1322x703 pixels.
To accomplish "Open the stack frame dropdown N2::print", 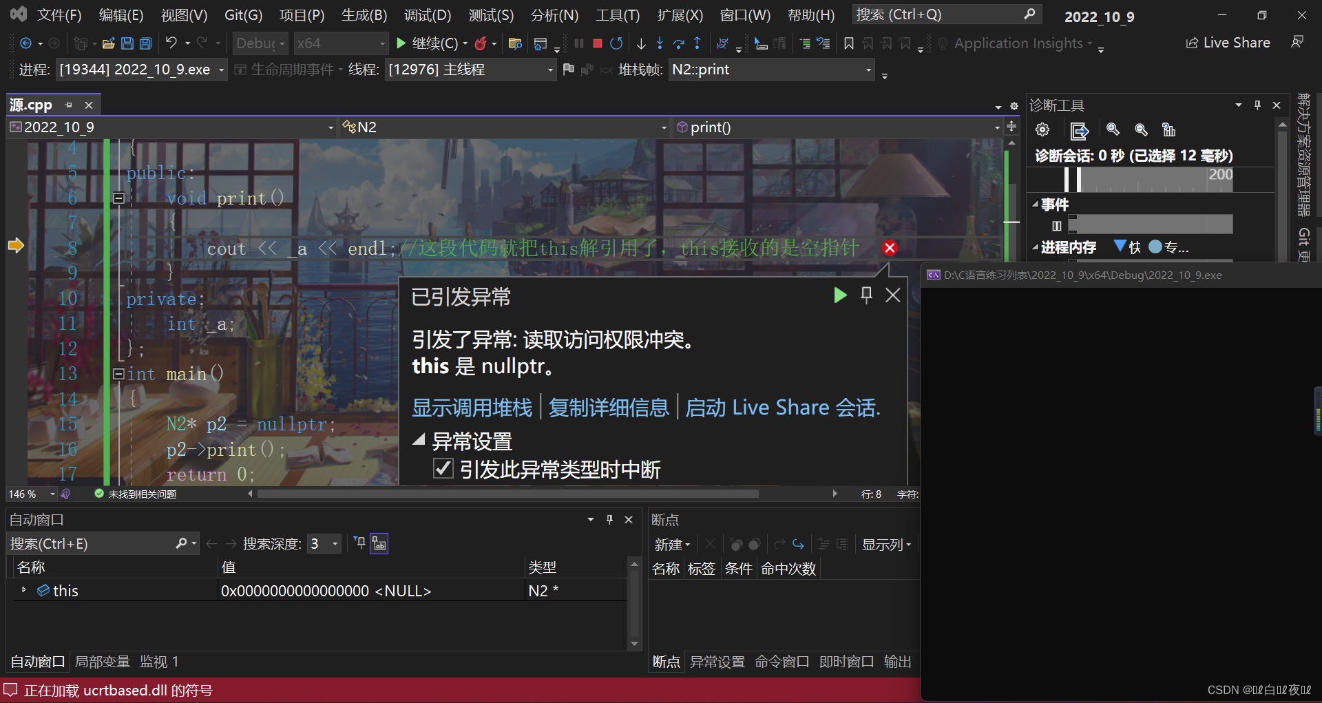I will pos(771,70).
